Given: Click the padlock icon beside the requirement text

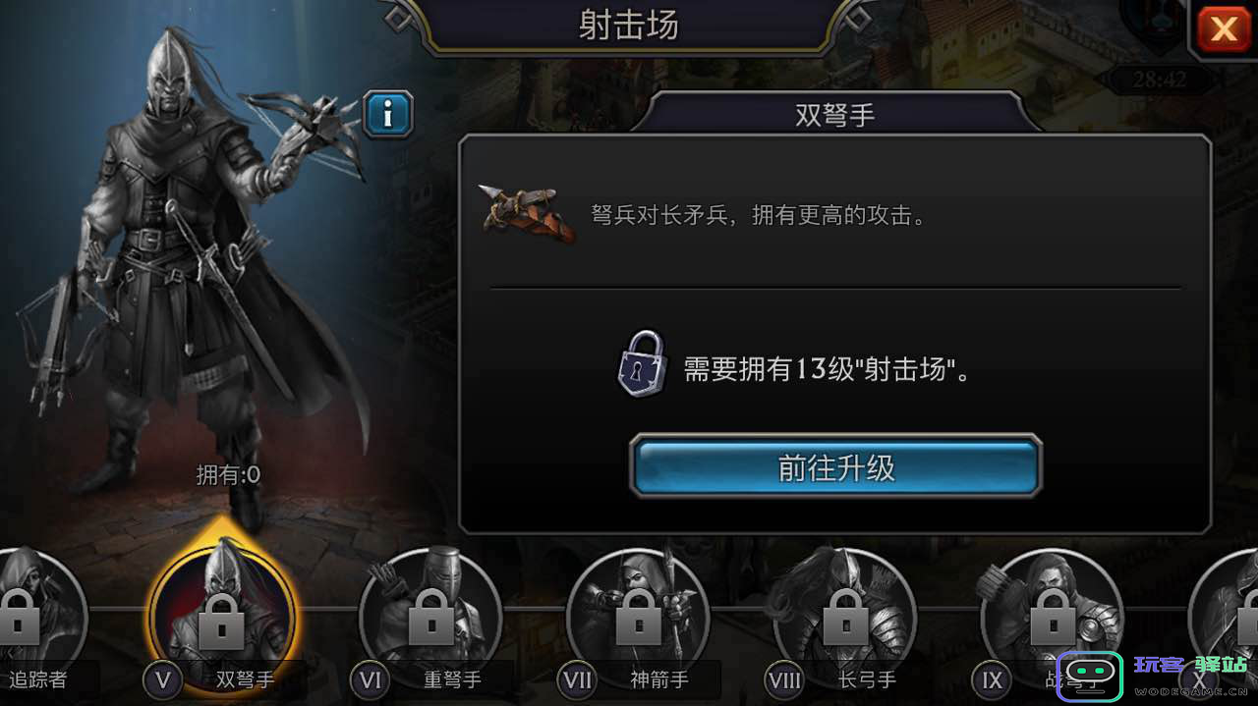Looking at the screenshot, I should (x=642, y=363).
